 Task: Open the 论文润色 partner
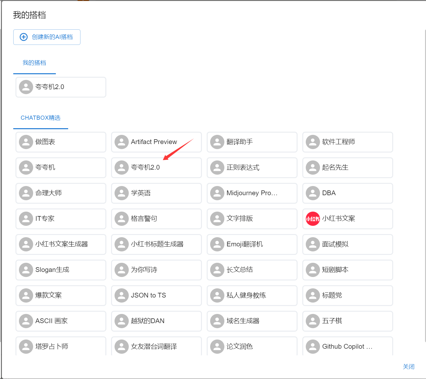(252, 346)
